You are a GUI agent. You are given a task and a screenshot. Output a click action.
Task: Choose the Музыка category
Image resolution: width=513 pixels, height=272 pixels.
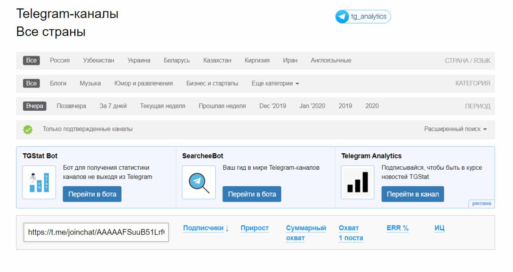pyautogui.click(x=90, y=83)
